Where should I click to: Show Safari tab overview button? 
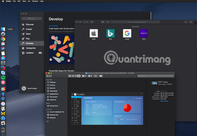click(191, 22)
